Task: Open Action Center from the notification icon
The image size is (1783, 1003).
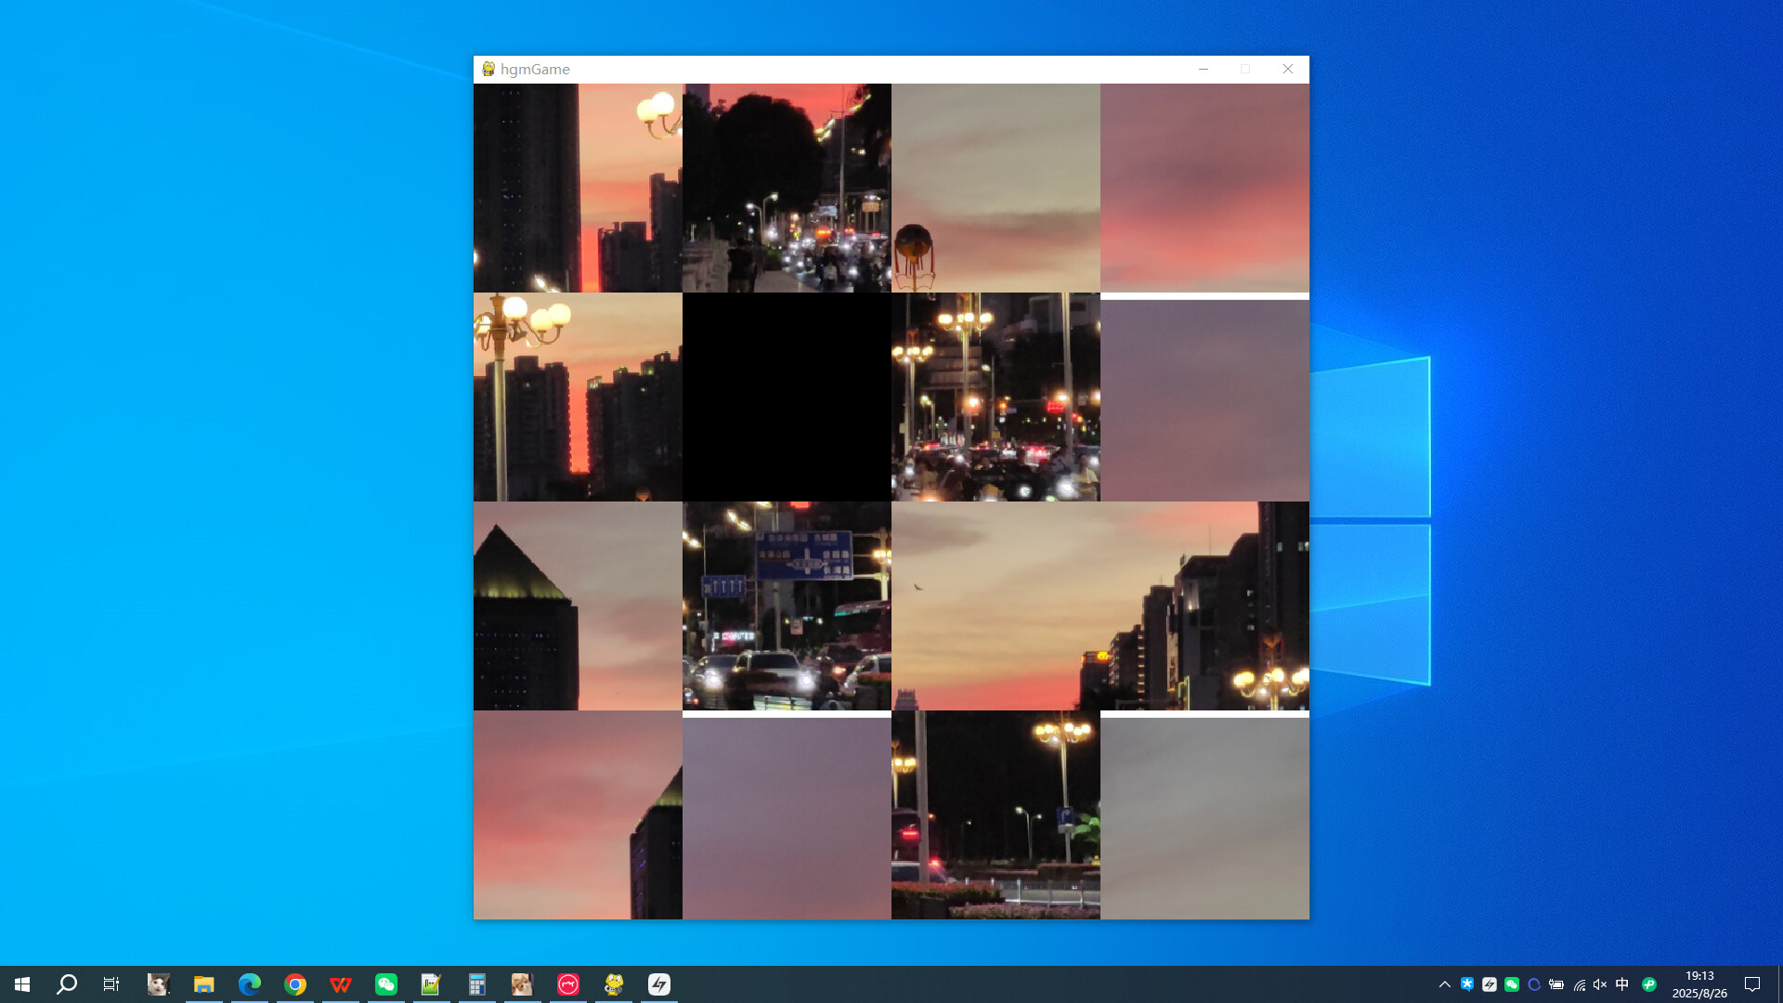Action: click(1754, 984)
